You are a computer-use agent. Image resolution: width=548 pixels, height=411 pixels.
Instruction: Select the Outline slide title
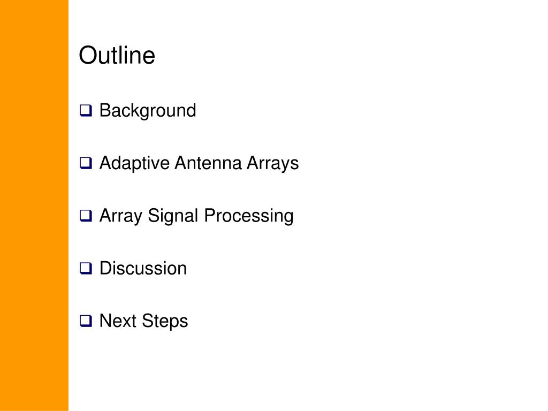[x=117, y=55]
